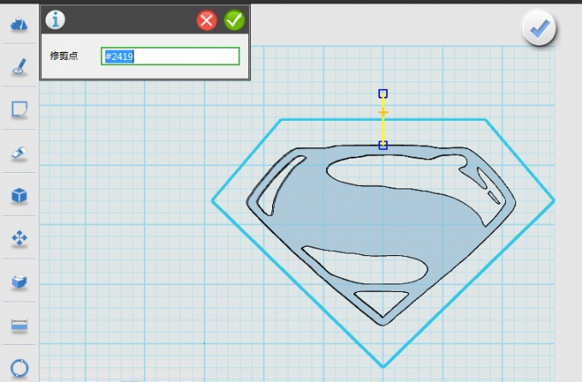Open the circular ring tool icon

pyautogui.click(x=20, y=368)
